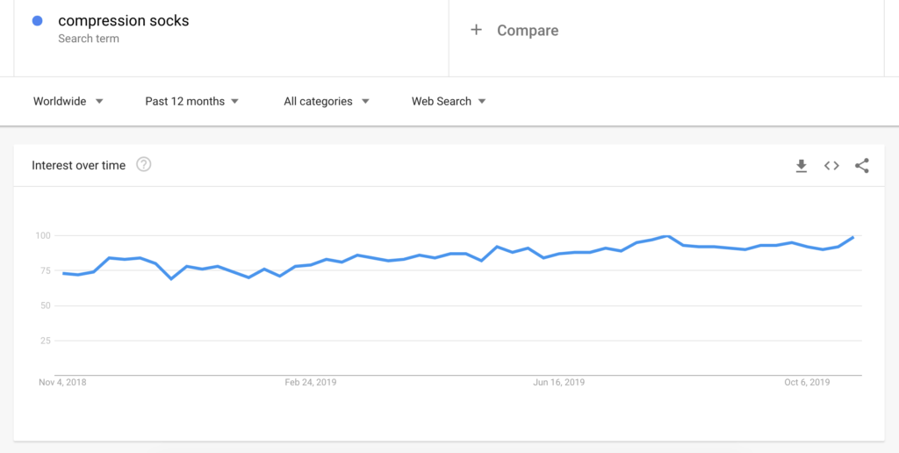The width and height of the screenshot is (899, 453).
Task: Click the Interest over time heading
Action: coord(78,165)
